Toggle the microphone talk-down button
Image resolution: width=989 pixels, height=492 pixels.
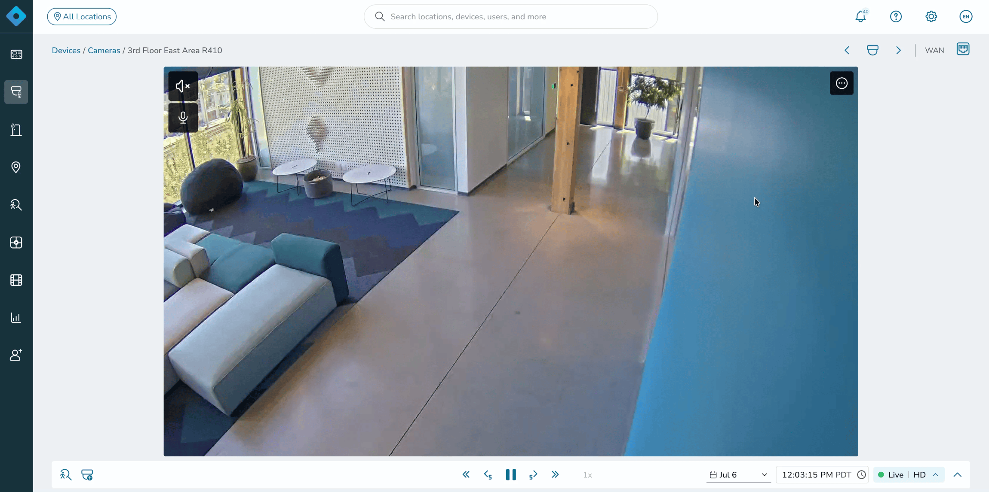click(183, 118)
